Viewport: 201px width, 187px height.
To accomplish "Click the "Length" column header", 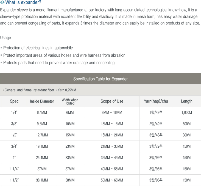I will click(187, 101).
